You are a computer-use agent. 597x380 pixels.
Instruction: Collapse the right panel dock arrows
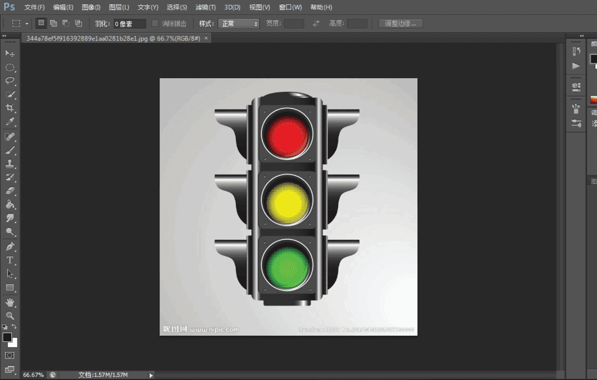(581, 36)
